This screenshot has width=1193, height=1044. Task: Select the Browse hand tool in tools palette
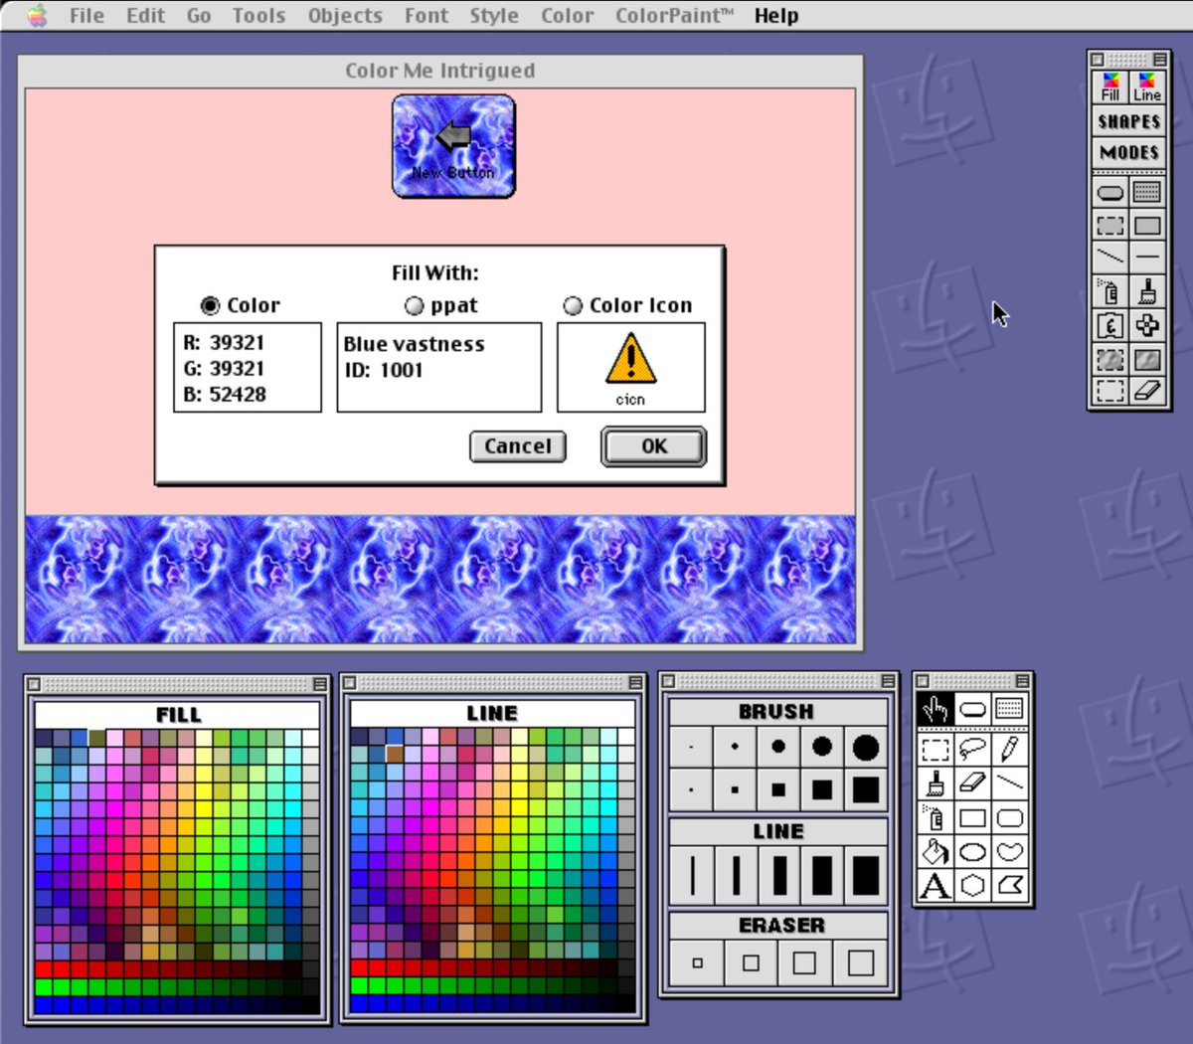click(x=935, y=709)
